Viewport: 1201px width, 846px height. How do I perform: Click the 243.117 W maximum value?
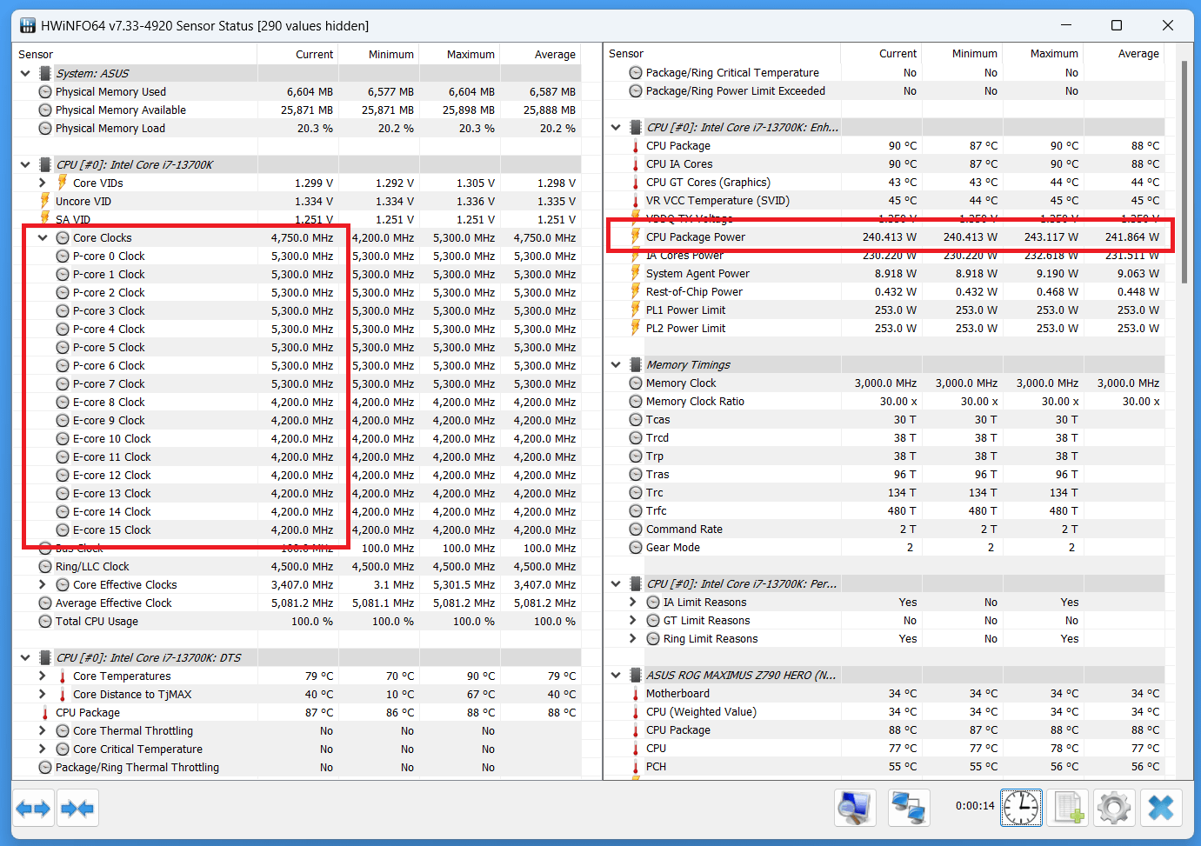[x=1051, y=236]
